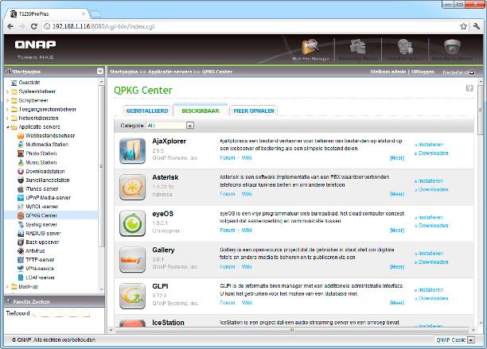Open the browser wrench menu
Screen dimensions: 487x349
tap(477, 26)
